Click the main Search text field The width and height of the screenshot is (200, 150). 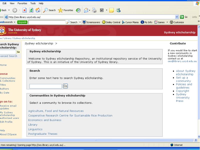click(45, 86)
